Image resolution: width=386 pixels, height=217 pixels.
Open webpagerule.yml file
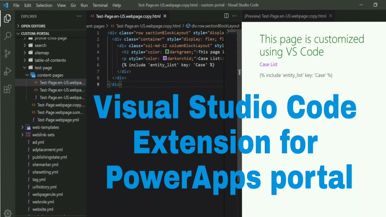point(47,194)
